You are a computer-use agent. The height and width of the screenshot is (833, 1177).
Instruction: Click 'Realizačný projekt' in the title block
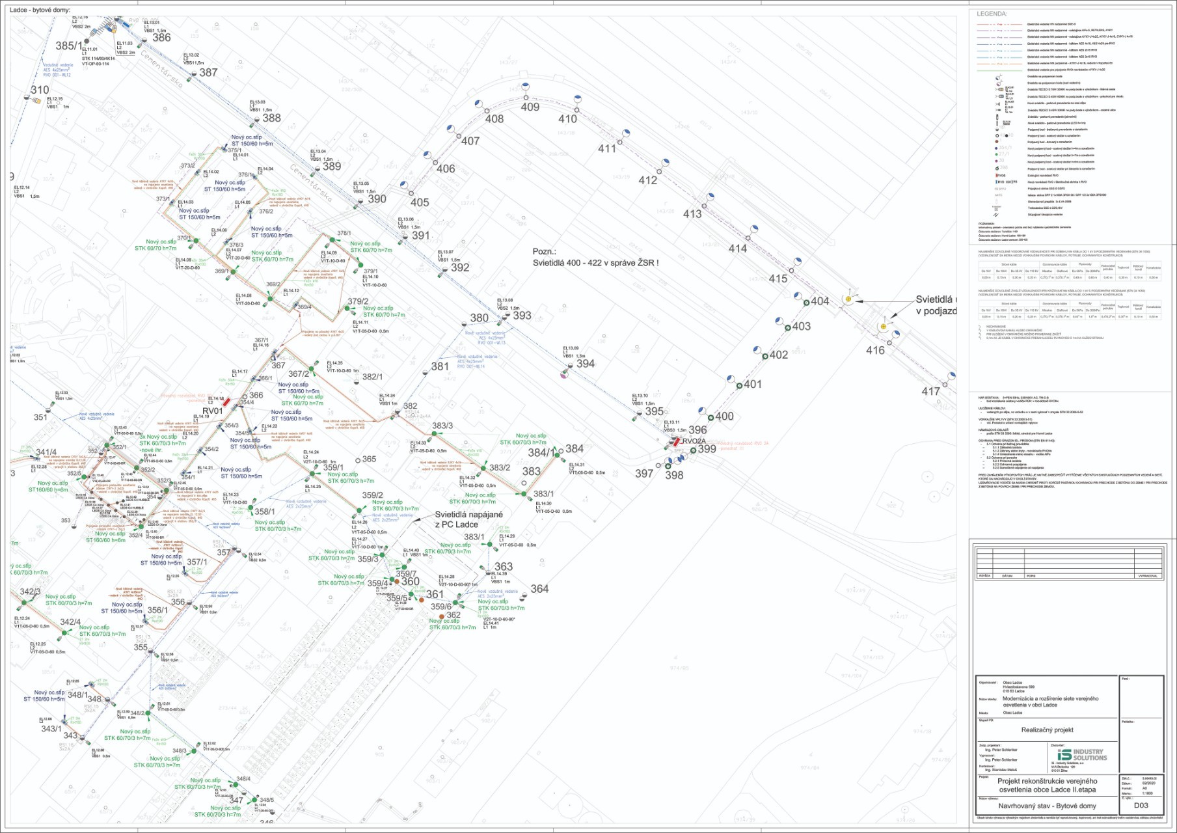tap(1048, 730)
